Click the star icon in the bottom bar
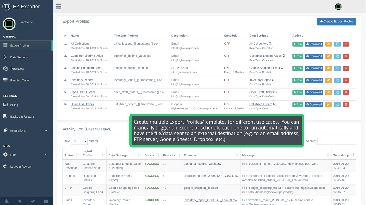This screenshot has width=366, height=205. tap(19, 201)
